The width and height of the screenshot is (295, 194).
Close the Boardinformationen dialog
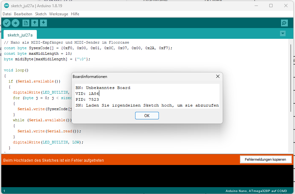click(218, 76)
